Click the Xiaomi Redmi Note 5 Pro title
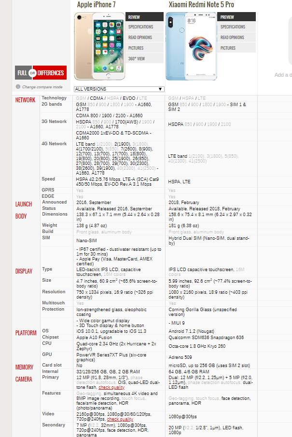The height and width of the screenshot is (437, 292). [201, 4]
